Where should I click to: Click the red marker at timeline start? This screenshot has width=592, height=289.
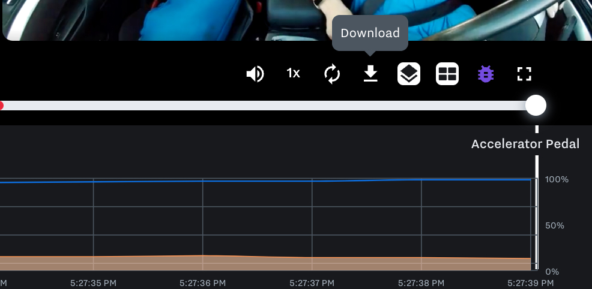1,106
